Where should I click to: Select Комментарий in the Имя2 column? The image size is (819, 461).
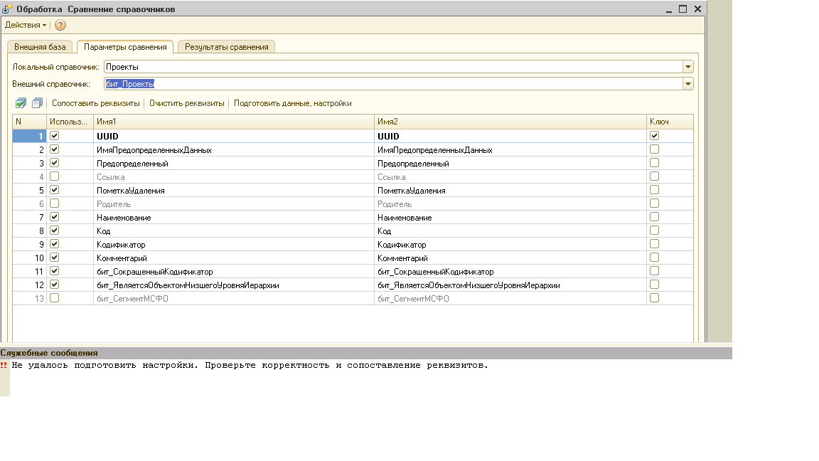[510, 258]
